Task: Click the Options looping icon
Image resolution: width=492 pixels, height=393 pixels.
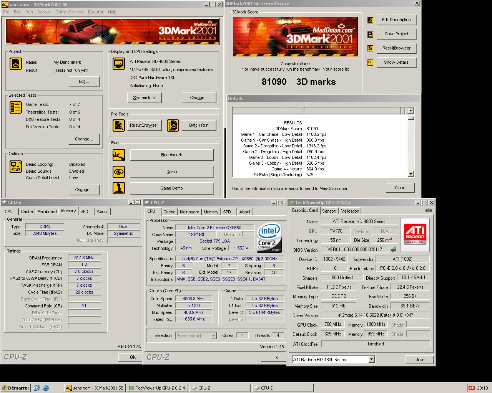Action: pyautogui.click(x=16, y=167)
